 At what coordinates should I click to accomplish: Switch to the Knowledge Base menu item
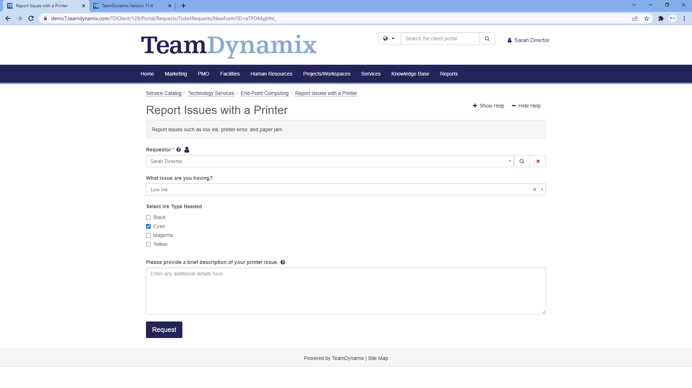coord(410,74)
